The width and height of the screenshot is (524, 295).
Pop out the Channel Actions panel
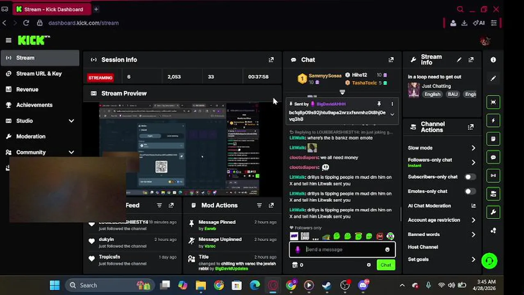pyautogui.click(x=471, y=127)
